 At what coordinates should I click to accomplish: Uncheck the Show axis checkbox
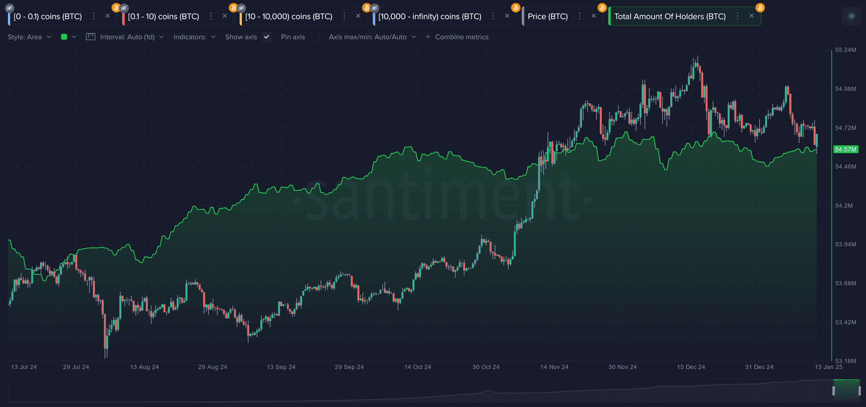(x=267, y=37)
